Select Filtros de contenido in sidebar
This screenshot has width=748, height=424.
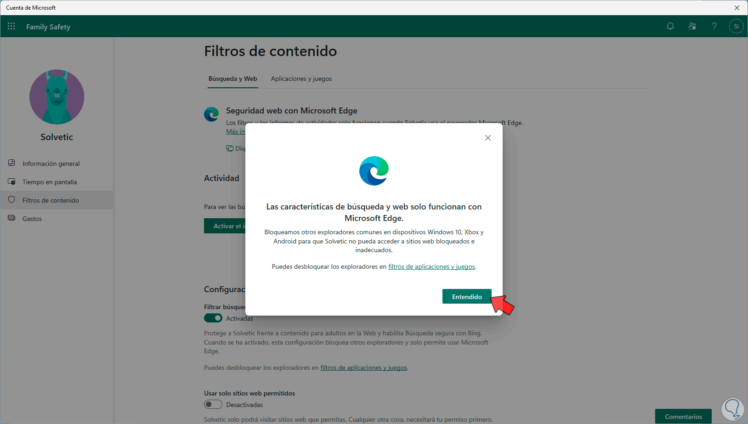click(57, 200)
